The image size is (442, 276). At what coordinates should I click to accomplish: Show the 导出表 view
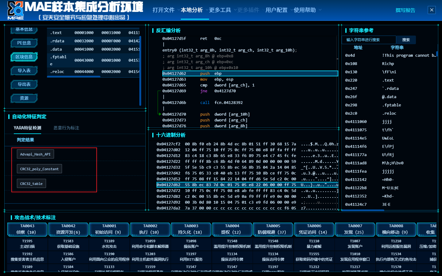(24, 84)
